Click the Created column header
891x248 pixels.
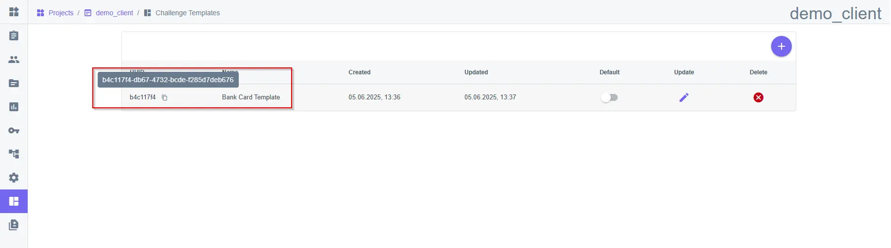[359, 72]
